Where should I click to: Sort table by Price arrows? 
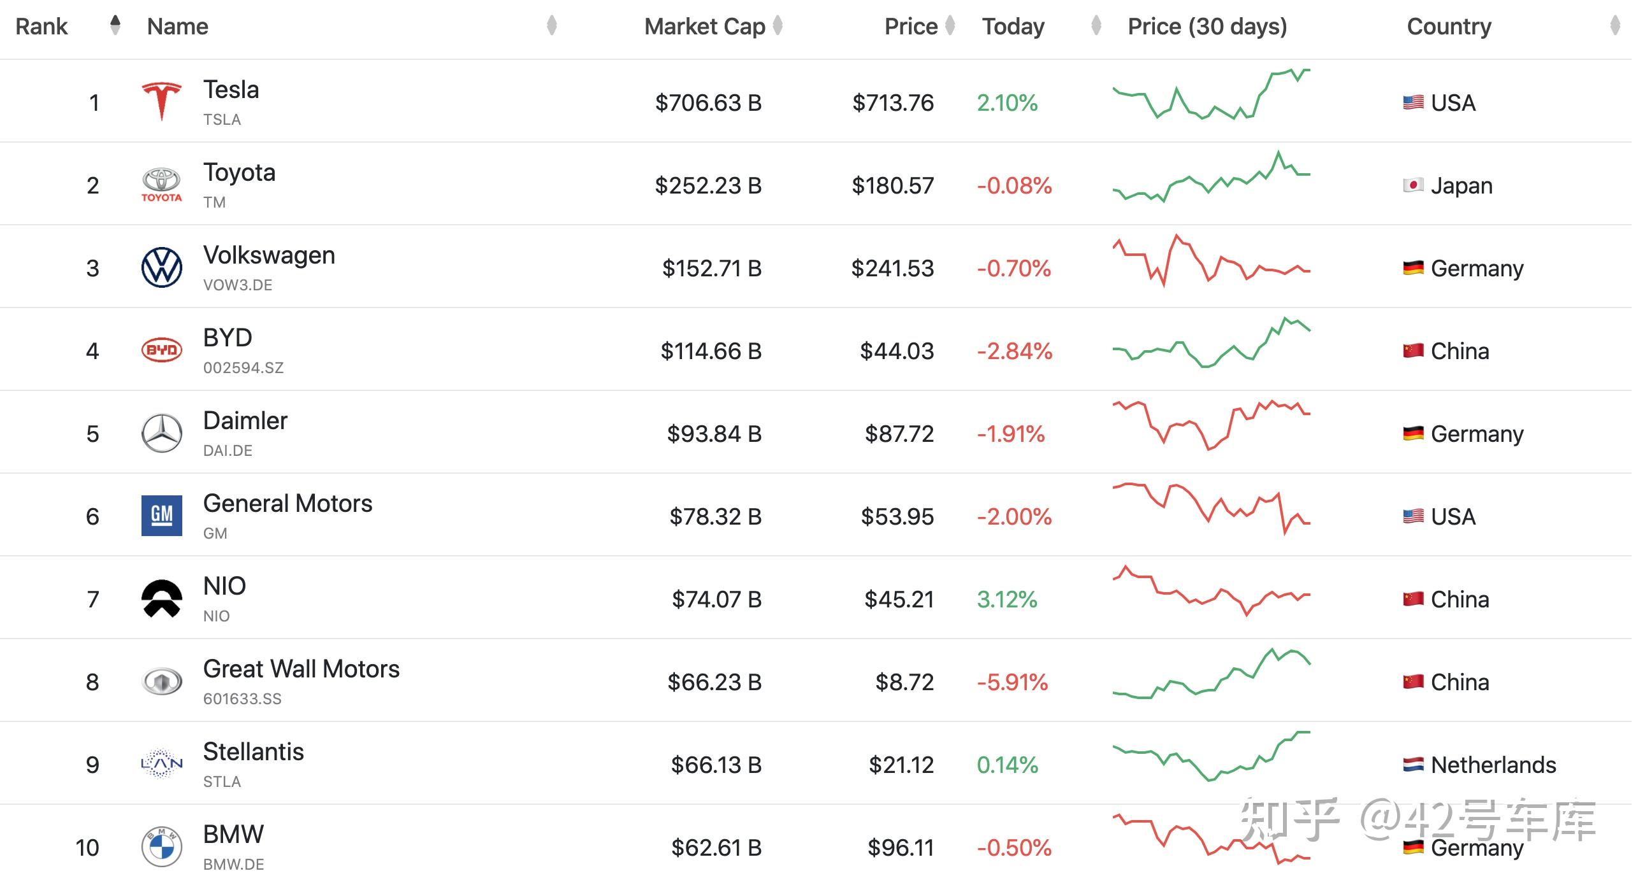pyautogui.click(x=950, y=25)
